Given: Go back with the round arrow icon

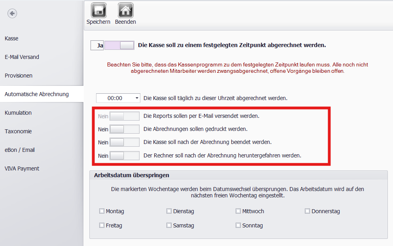Looking at the screenshot, I should point(12,13).
